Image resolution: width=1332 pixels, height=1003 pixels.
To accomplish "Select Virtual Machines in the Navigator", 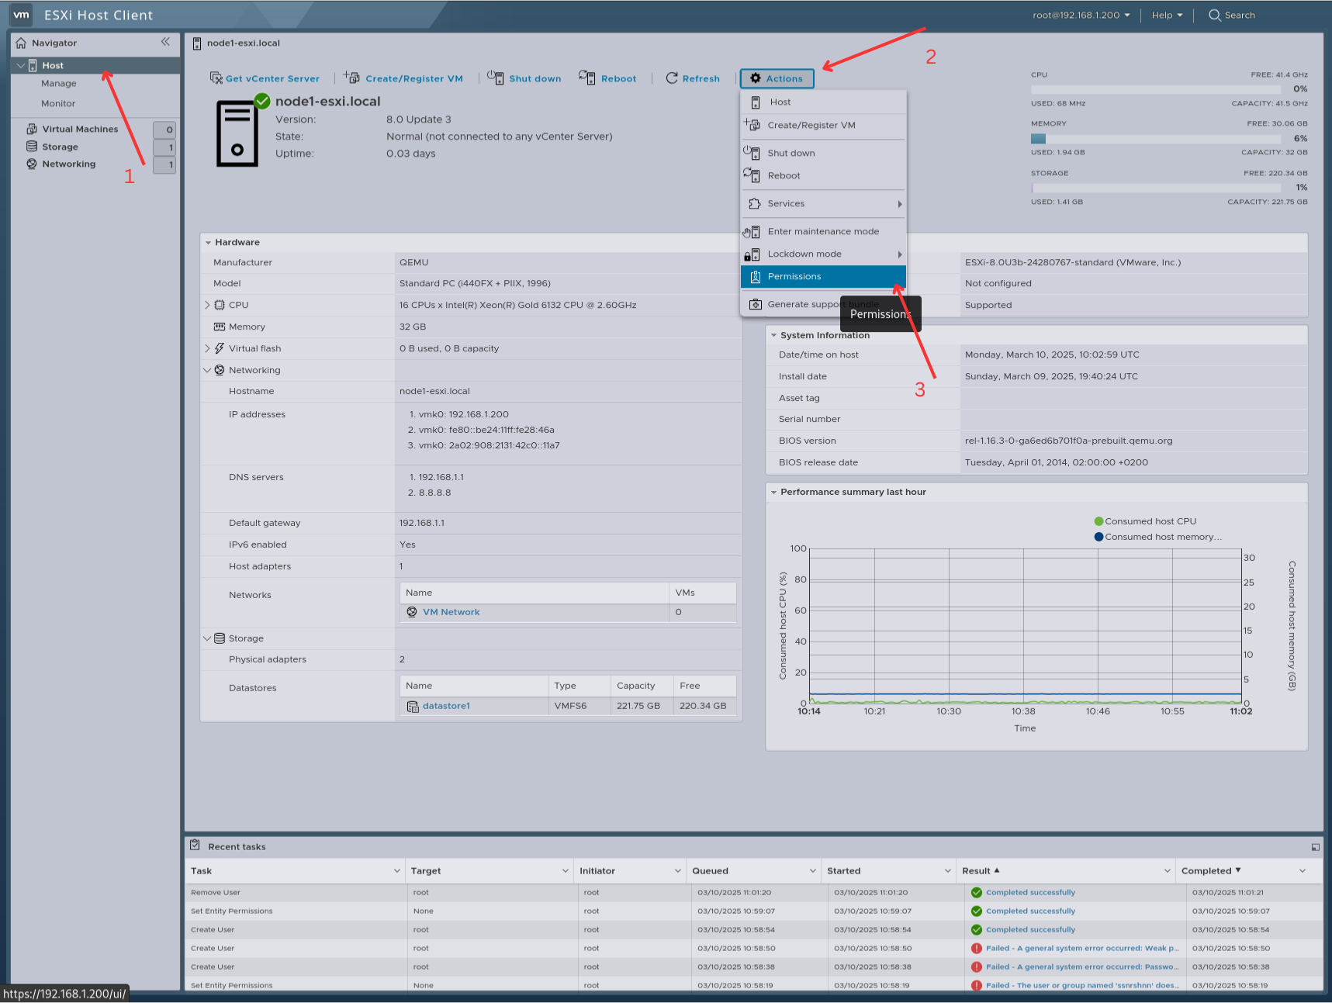I will (80, 129).
